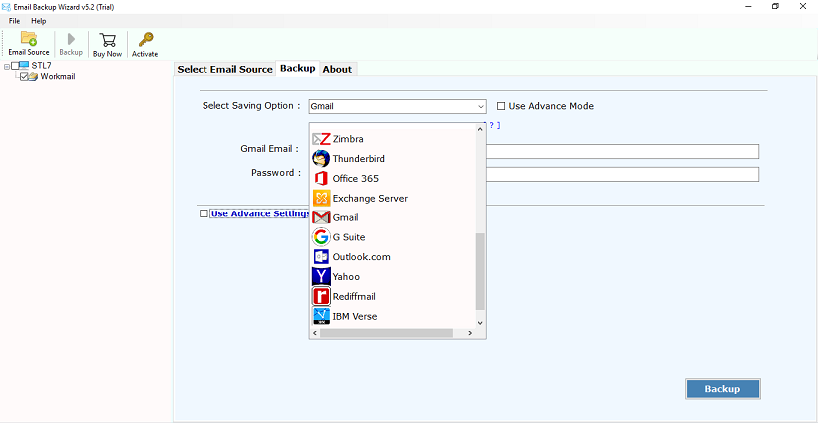This screenshot has width=819, height=423.
Task: Choose the Office 365 icon
Action: pos(321,178)
